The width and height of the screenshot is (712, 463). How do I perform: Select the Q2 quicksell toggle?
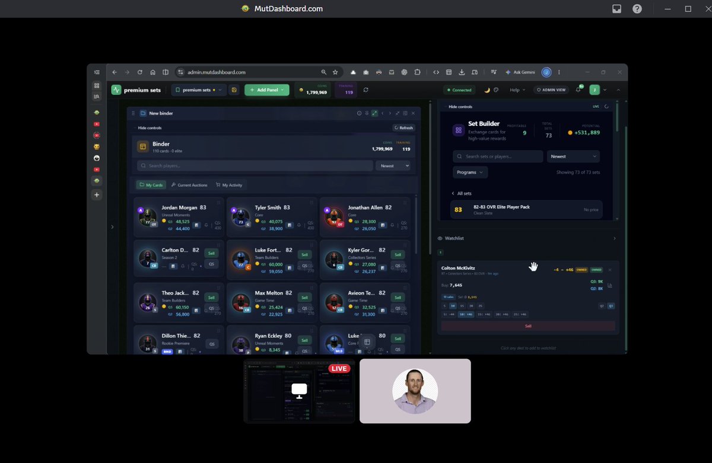602,306
